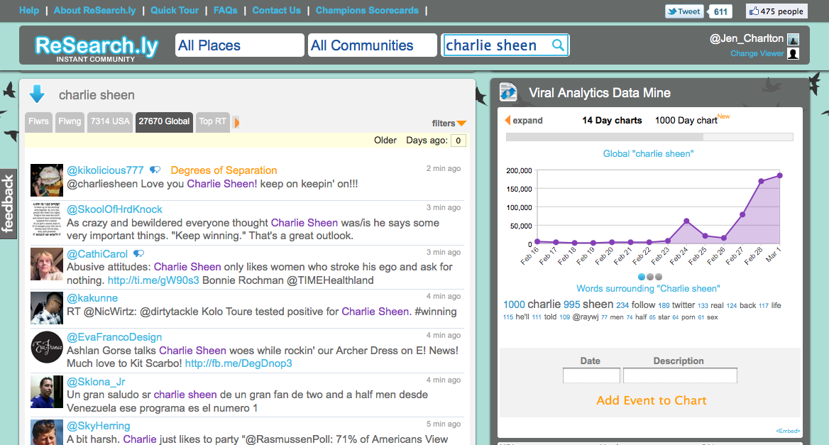Open @Sklona_Jr profile link
829x445 pixels.
(x=96, y=382)
